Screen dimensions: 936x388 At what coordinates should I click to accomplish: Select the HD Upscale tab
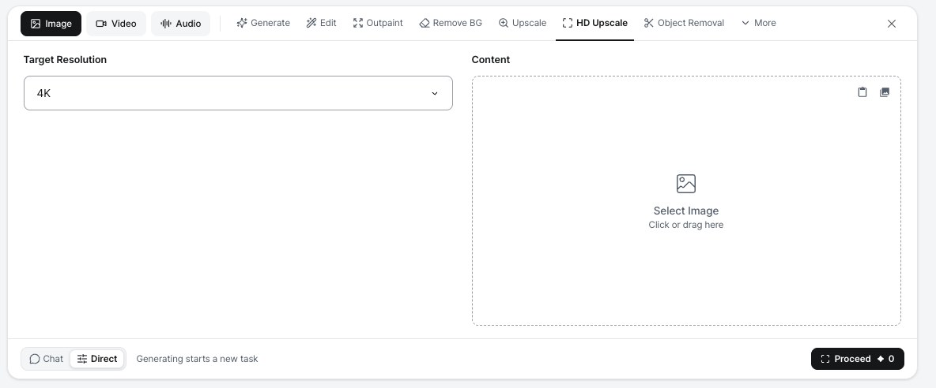(594, 23)
